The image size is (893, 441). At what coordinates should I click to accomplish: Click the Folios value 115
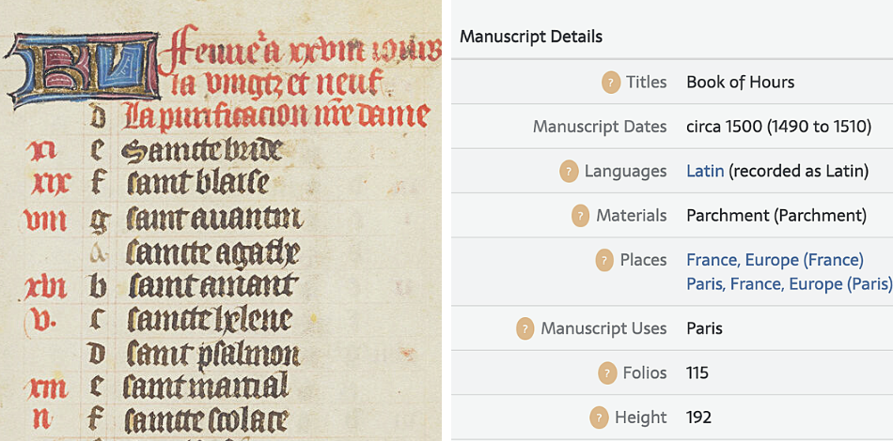pos(697,373)
